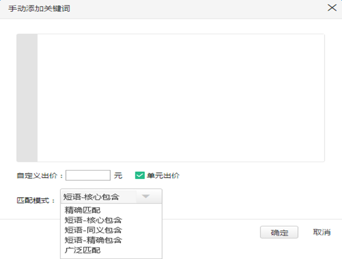Click the 手动添加关键词 title text
This screenshot has height=259, width=342.
[39, 8]
